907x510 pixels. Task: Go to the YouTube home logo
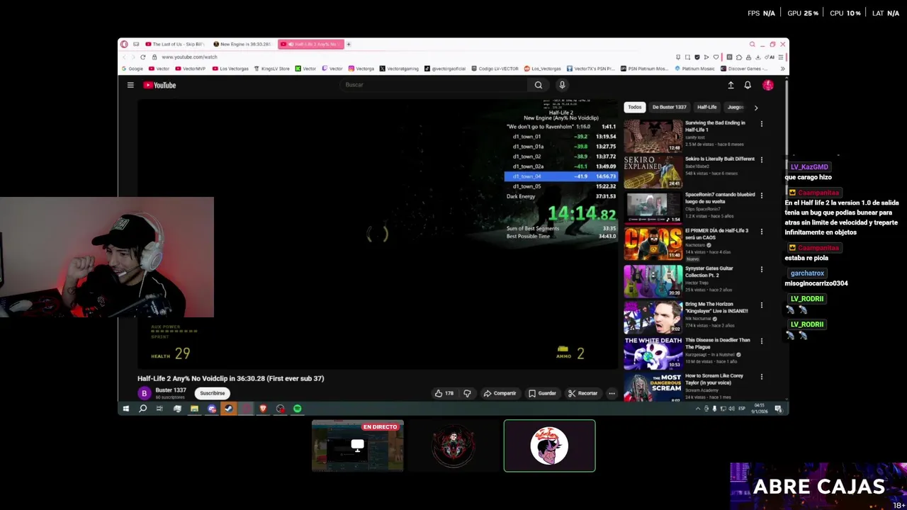(x=159, y=85)
